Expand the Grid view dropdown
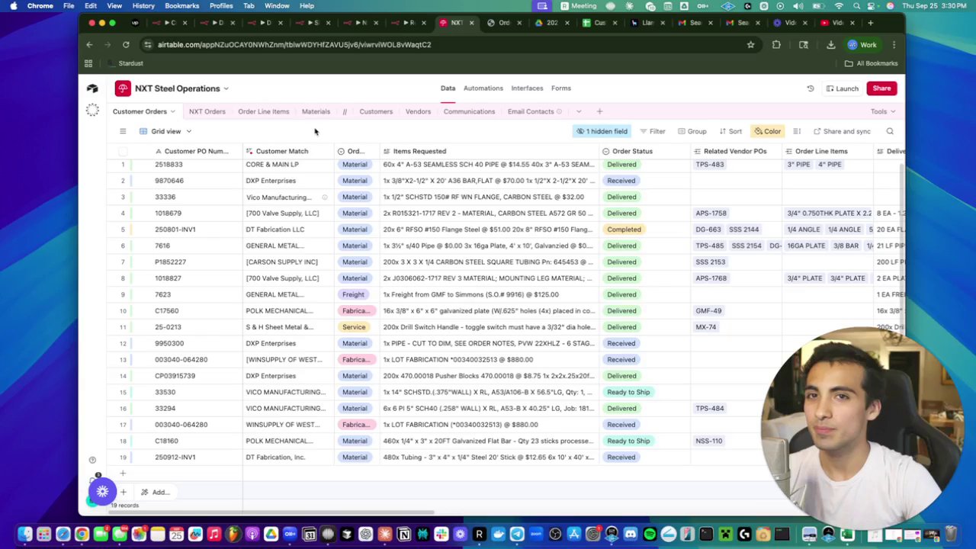 pos(188,131)
